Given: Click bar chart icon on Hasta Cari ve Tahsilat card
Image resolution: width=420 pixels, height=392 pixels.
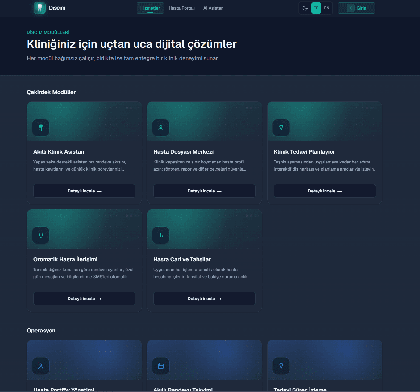Looking at the screenshot, I should (161, 235).
